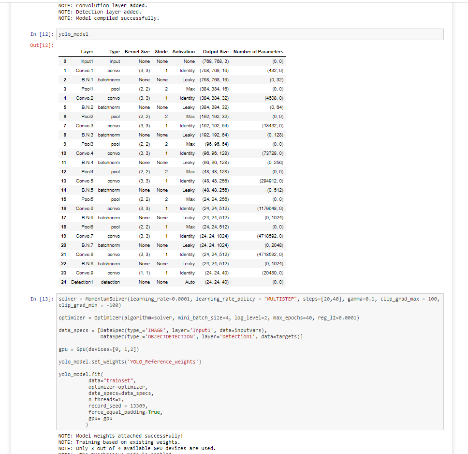Viewport: 468px width, 454px height.
Task: Click the Stride column header
Action: (x=161, y=52)
